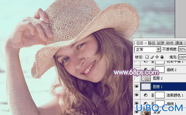The width and height of the screenshot is (186, 115).
Task: Click the 色彩平衡 1 mask link chain icon
Action: pyautogui.click(x=153, y=62)
